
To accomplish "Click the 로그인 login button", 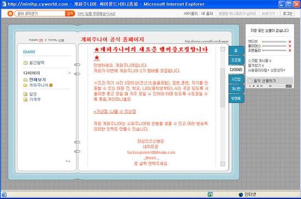I will point(288,14).
